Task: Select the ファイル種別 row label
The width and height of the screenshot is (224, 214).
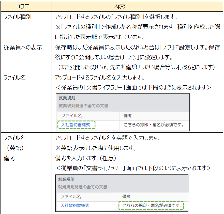Action: pyautogui.click(x=17, y=18)
